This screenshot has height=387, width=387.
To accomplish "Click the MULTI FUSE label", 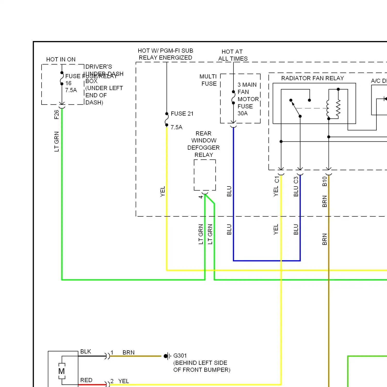I will click(x=209, y=80).
